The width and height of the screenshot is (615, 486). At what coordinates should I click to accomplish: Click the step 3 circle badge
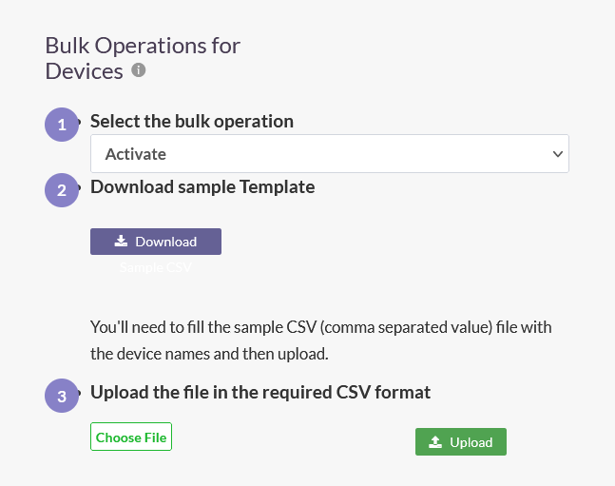62,396
